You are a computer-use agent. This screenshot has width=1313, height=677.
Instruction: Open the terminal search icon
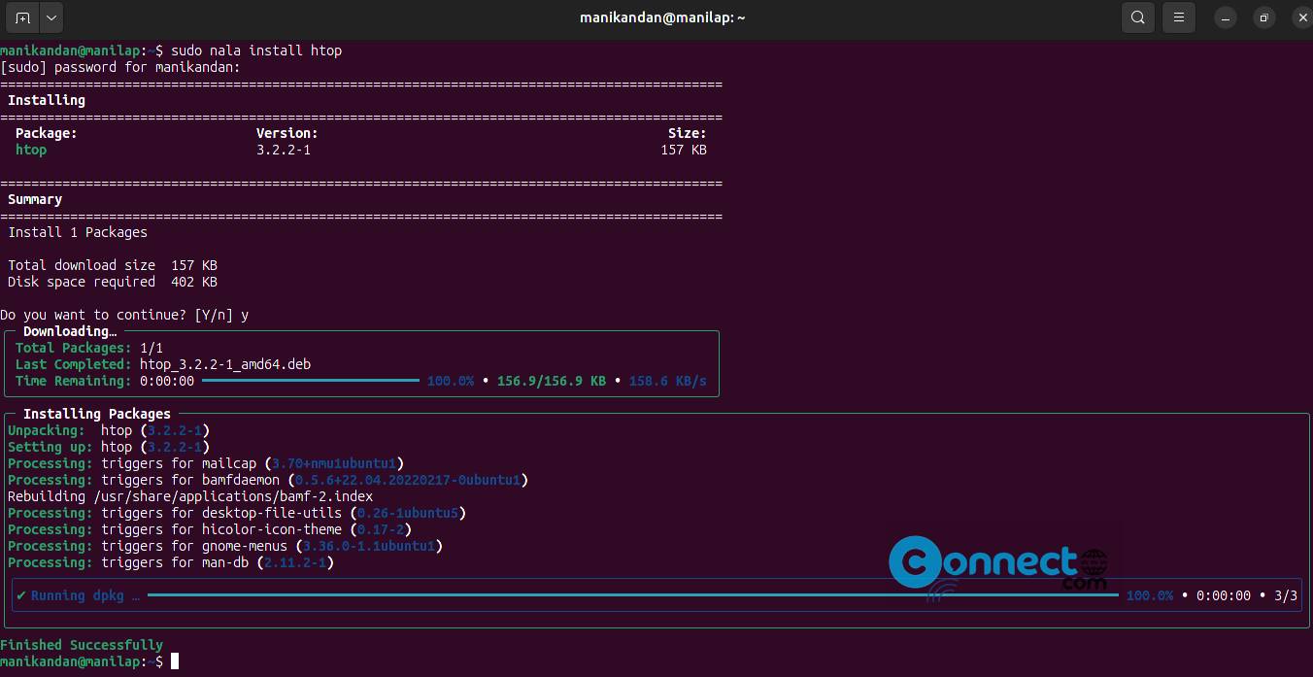pyautogui.click(x=1137, y=17)
